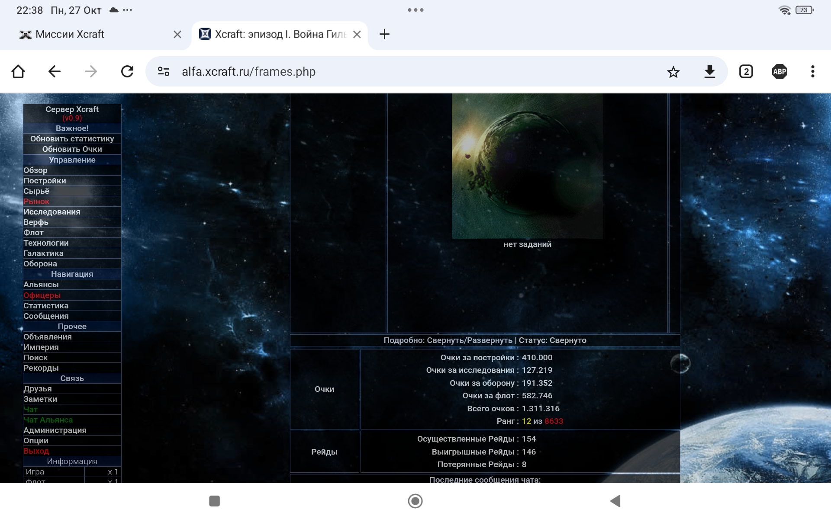Reload the page with refresh icon
The height and width of the screenshot is (519, 831).
[127, 71]
